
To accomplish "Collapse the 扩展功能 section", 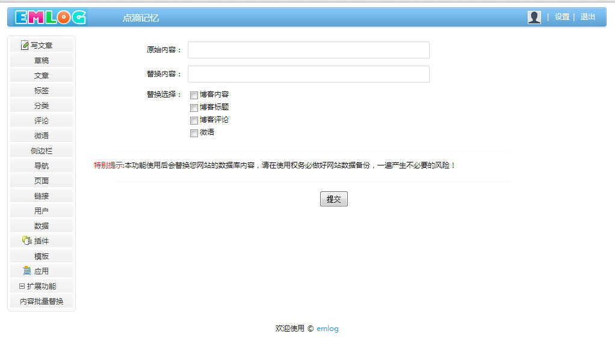I will 22,286.
